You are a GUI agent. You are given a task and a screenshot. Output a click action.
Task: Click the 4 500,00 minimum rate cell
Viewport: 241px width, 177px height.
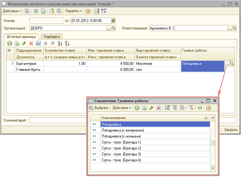pos(111,64)
